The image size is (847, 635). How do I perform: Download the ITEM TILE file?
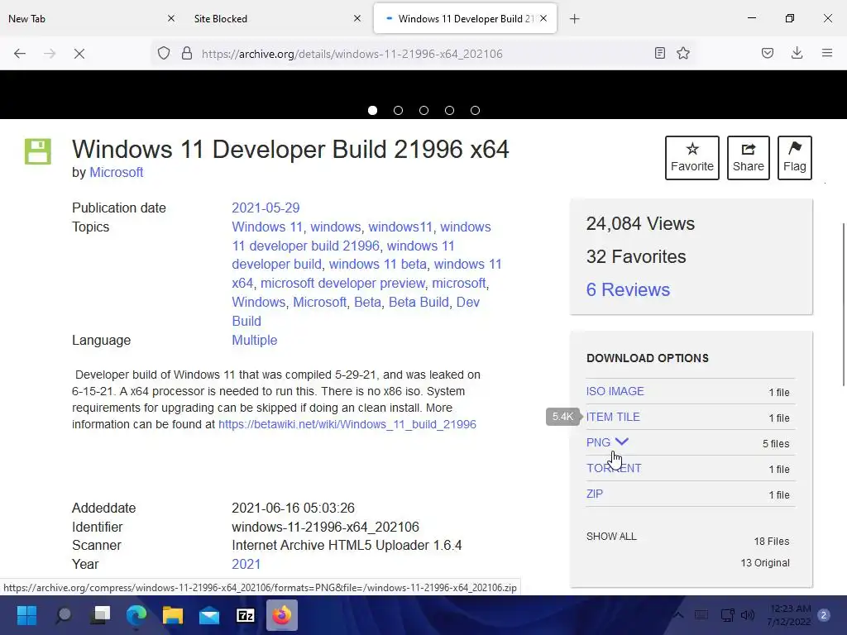coord(613,417)
